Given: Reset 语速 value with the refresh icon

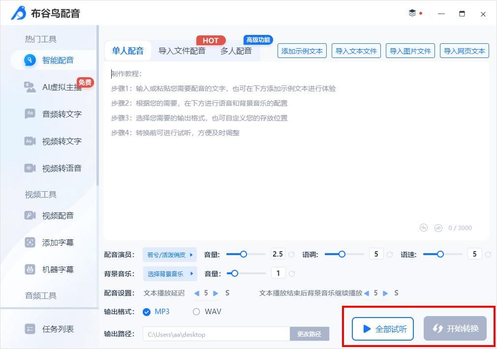Looking at the screenshot, I should pyautogui.click(x=488, y=254).
